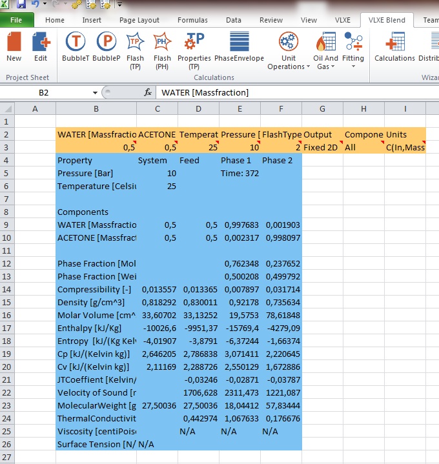Screen dimensions: 439x464
Task: Switch to the Formulas tab
Action: 192,20
